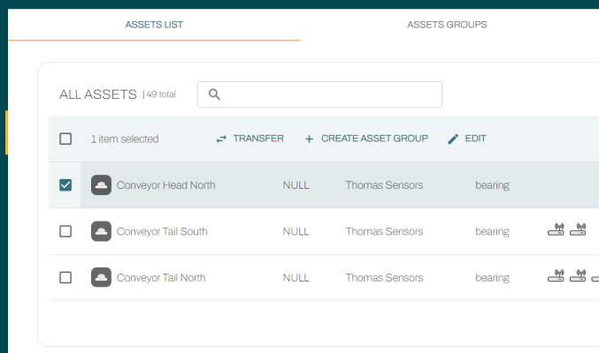Screen dimensions: 599x353
Task: Click Thomas Sensors in Conveyor Tail North row
Action: click(x=384, y=277)
